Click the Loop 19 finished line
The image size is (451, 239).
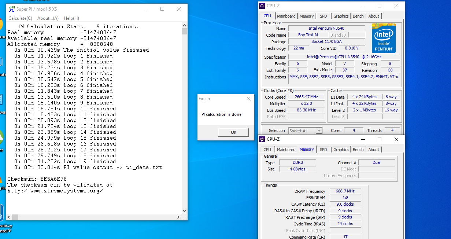(x=65, y=161)
